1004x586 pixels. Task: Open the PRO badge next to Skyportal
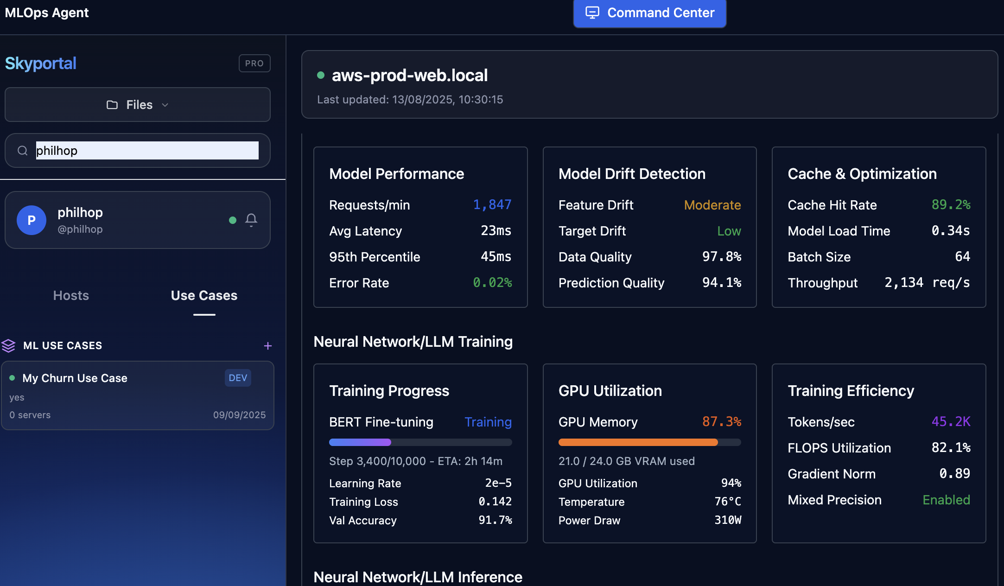254,63
